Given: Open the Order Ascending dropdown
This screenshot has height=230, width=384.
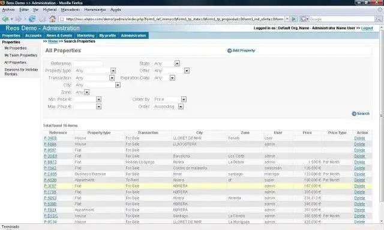Looking at the screenshot, I should click(181, 107).
